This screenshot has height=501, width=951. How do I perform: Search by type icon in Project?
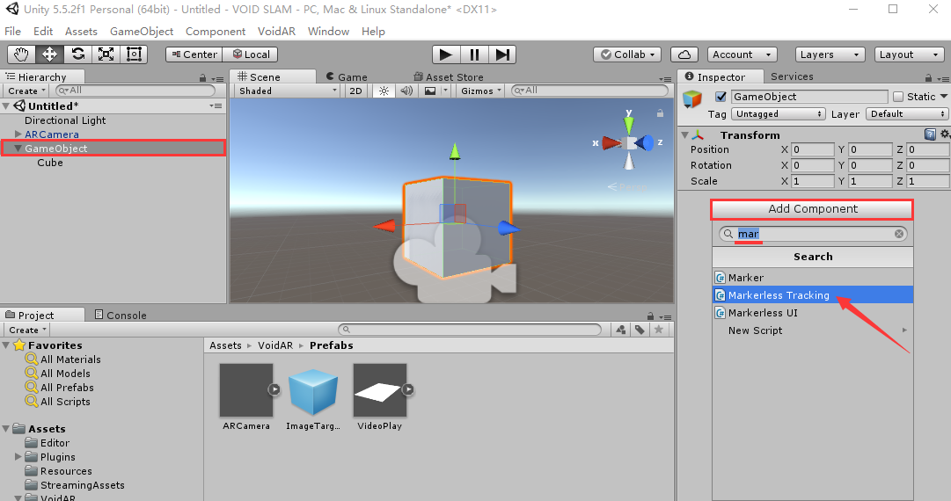pyautogui.click(x=621, y=330)
